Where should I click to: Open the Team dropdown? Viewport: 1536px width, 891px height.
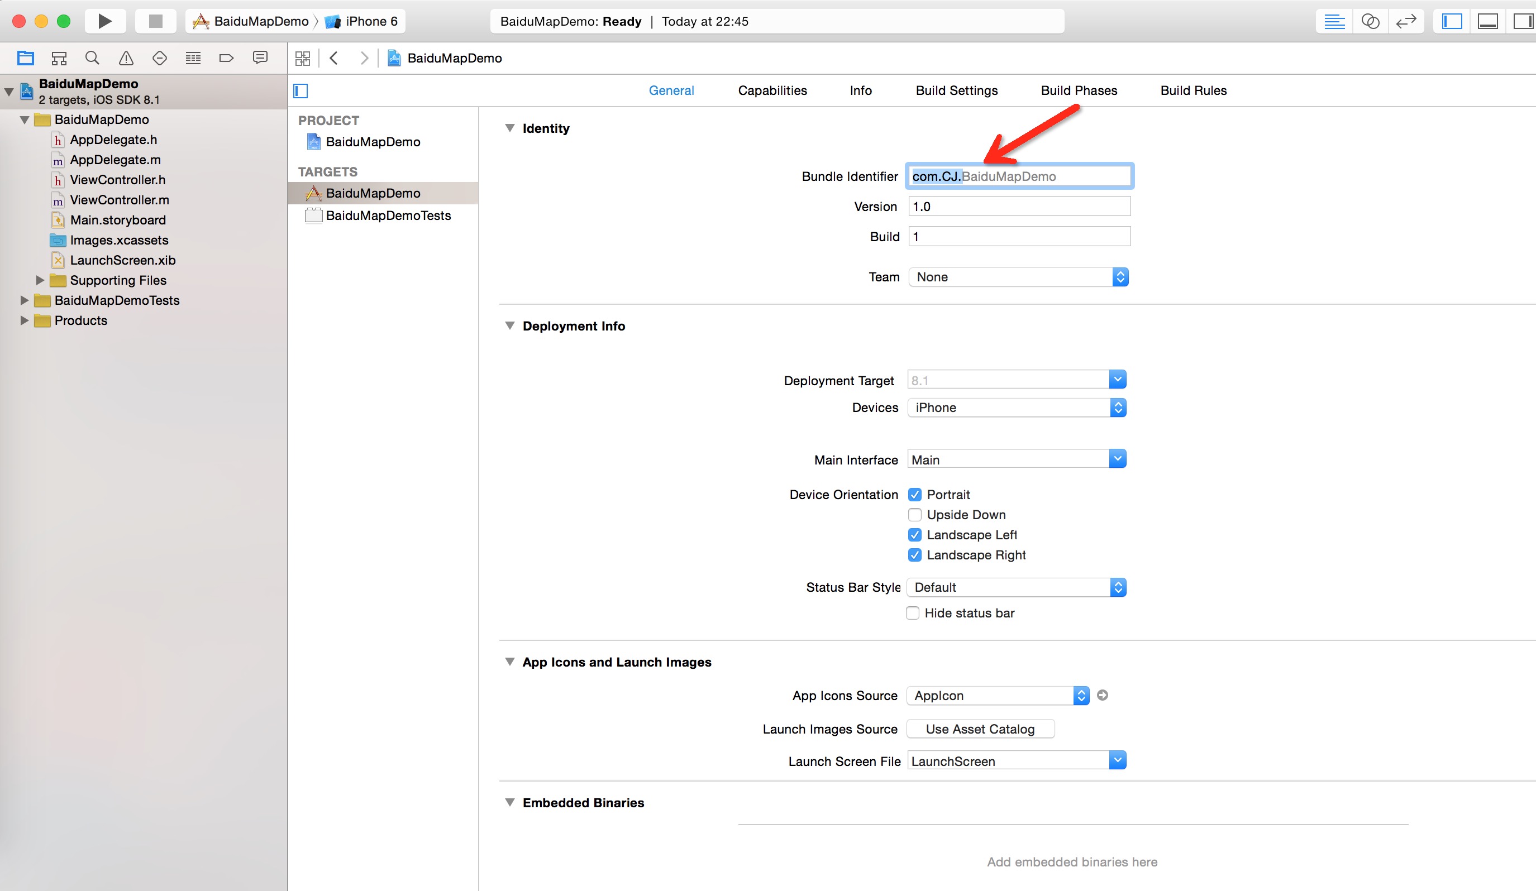point(1018,277)
